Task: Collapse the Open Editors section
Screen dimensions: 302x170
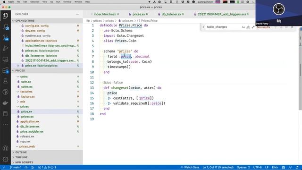Action: pyautogui.click(x=47, y=21)
